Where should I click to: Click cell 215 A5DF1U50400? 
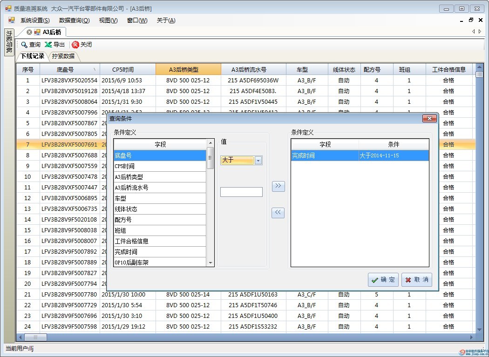point(253,316)
